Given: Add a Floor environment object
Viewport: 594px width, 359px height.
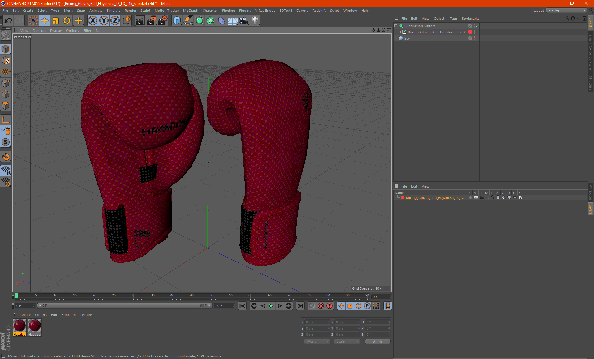Looking at the screenshot, I should point(233,20).
